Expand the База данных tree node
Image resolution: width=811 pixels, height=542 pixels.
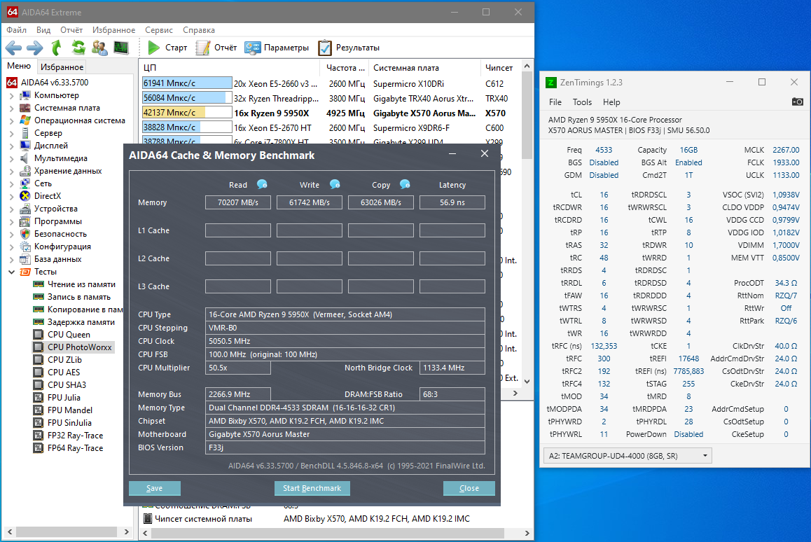tap(11, 259)
